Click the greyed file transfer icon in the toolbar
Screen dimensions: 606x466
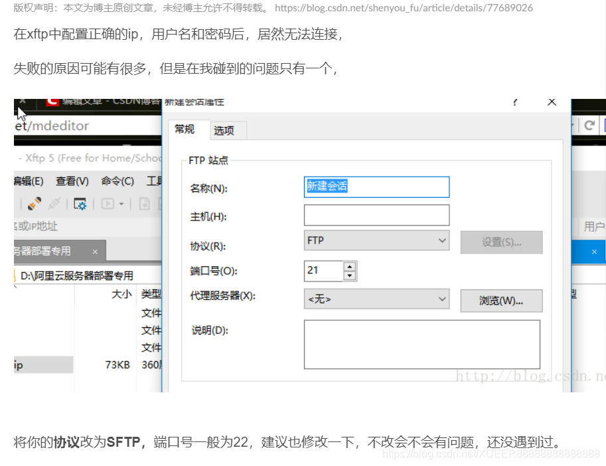tap(145, 204)
